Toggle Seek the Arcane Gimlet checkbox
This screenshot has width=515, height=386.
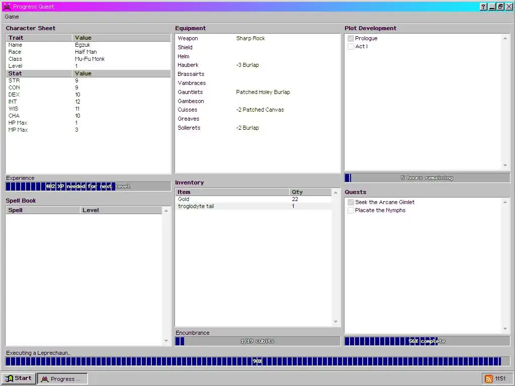pos(351,202)
